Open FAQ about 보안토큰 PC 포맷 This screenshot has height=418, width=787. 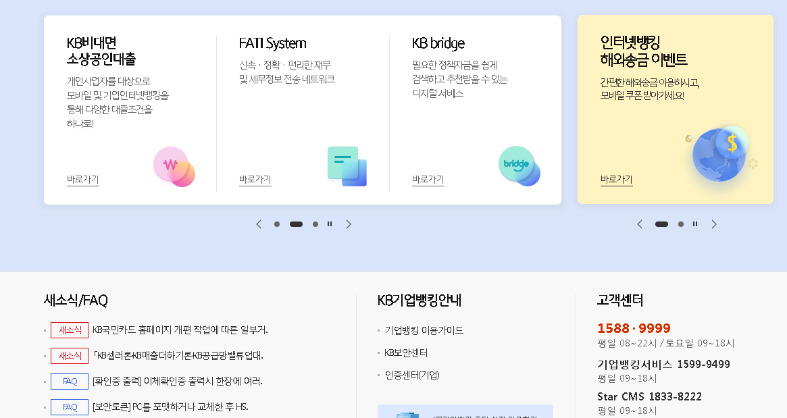click(171, 407)
